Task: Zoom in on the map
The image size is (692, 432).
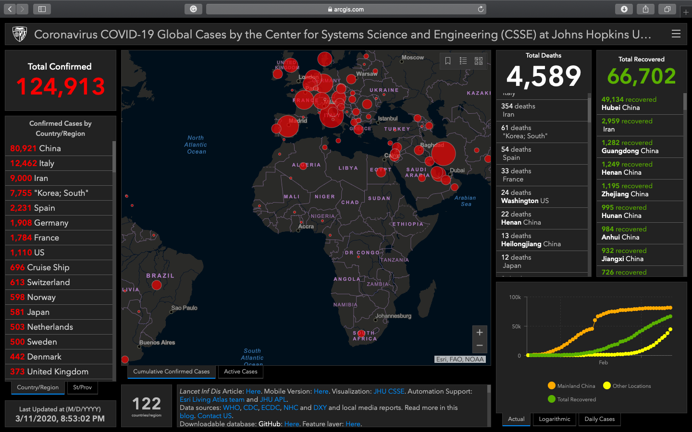Action: click(480, 332)
